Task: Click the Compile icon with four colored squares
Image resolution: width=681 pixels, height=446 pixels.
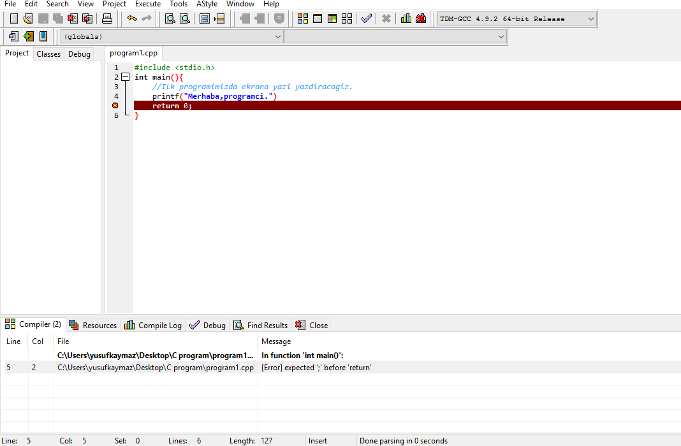Action: [303, 18]
